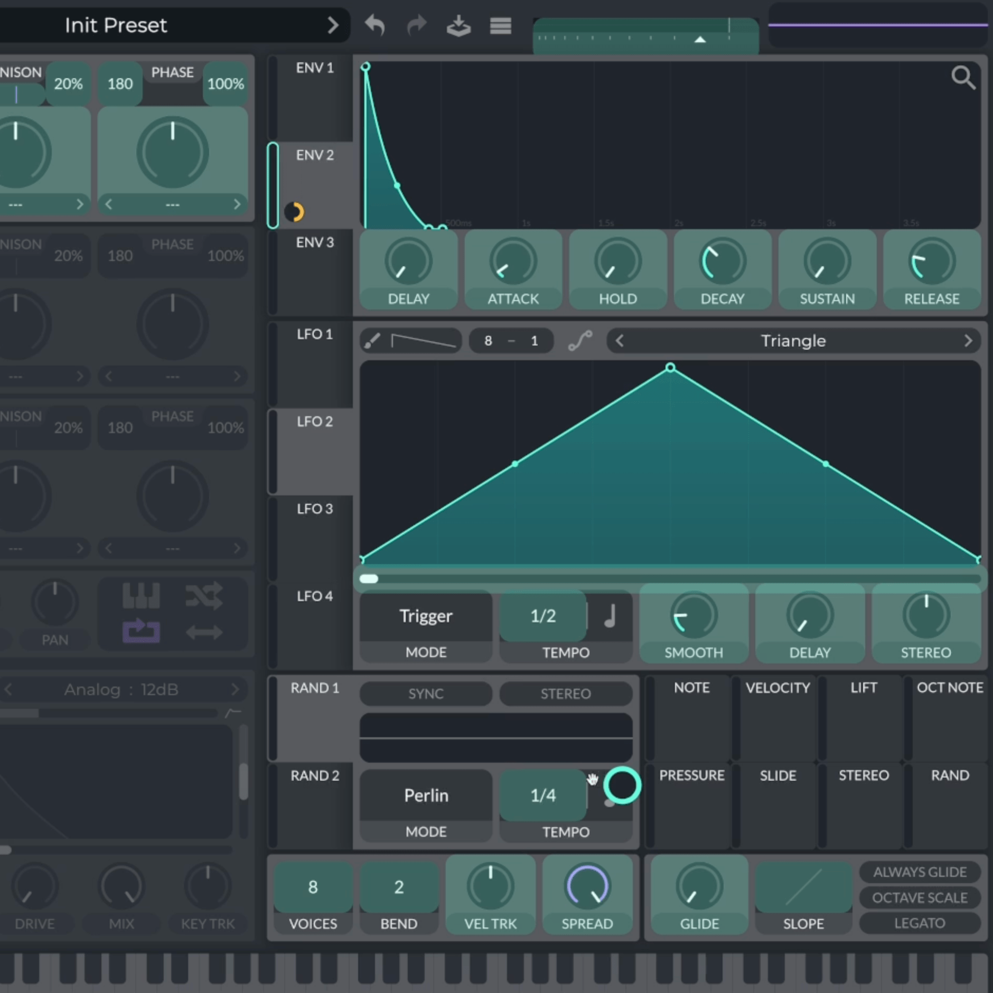Select the LFO 4 tab
The image size is (993, 993).
click(310, 626)
